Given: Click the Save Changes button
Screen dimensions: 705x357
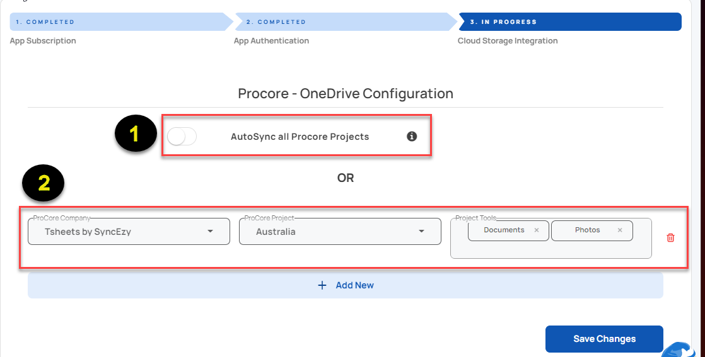Looking at the screenshot, I should pos(604,339).
